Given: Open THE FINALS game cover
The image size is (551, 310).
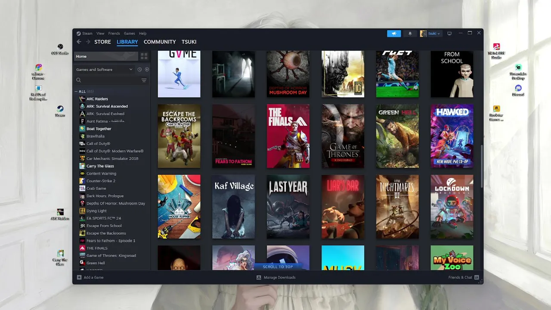Looking at the screenshot, I should coord(288,136).
